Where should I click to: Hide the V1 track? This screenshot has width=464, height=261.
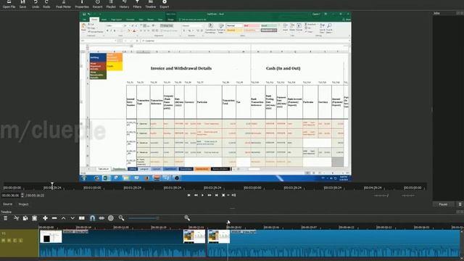point(9,241)
